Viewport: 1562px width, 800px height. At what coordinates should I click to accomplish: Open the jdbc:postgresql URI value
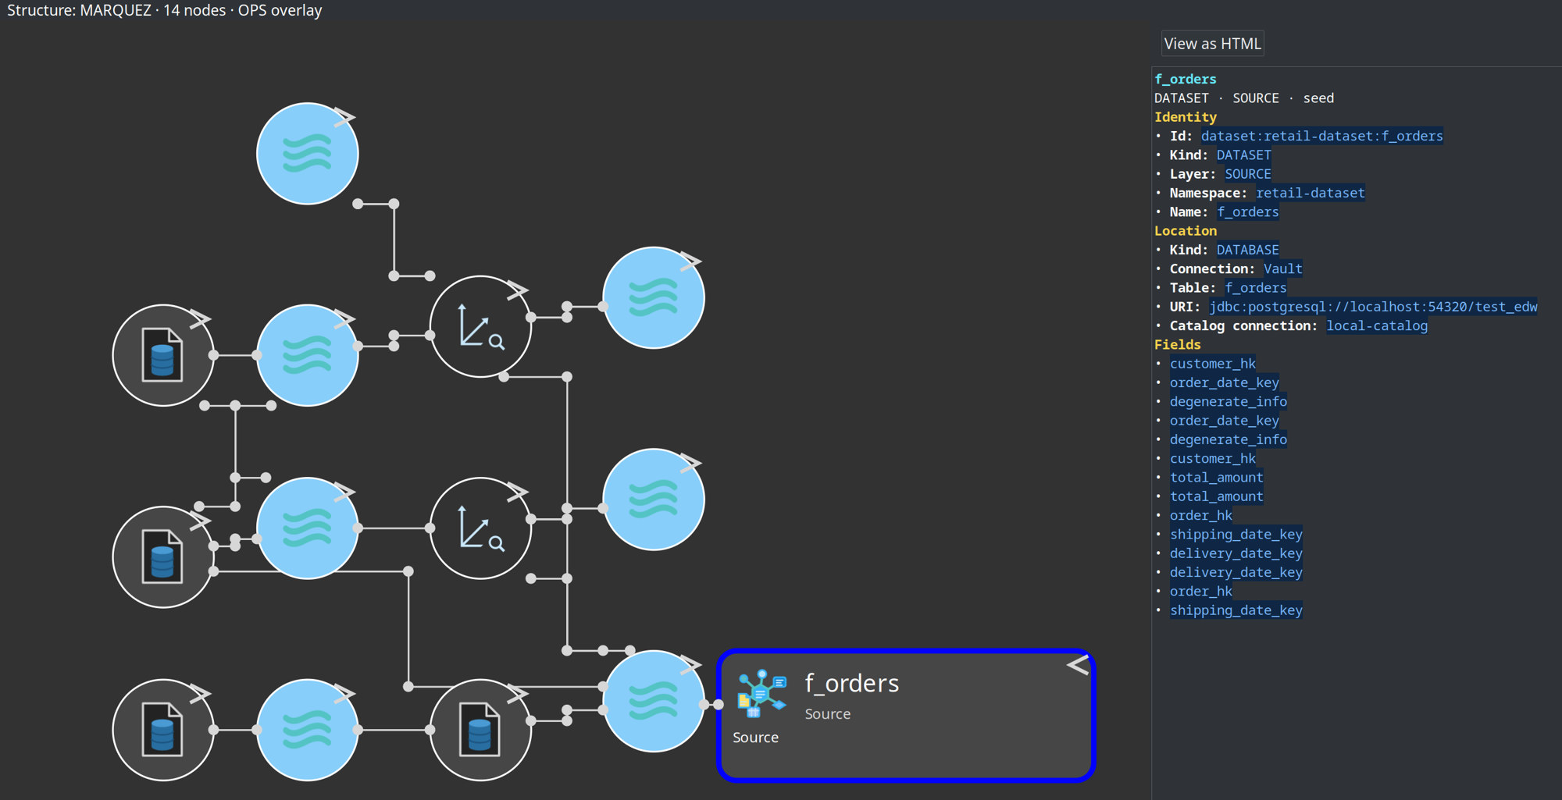pos(1373,307)
